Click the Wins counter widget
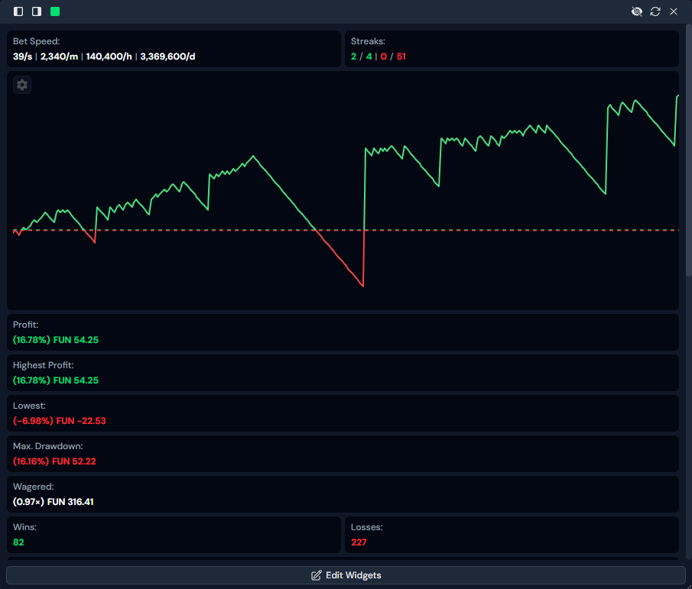The height and width of the screenshot is (589, 692). pyautogui.click(x=174, y=535)
